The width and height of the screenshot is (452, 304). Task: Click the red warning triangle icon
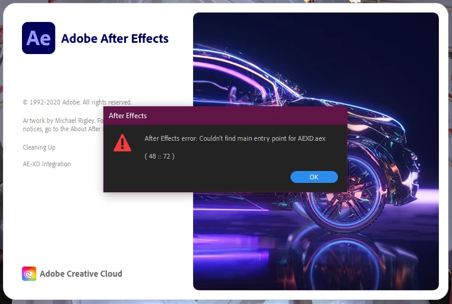click(122, 143)
